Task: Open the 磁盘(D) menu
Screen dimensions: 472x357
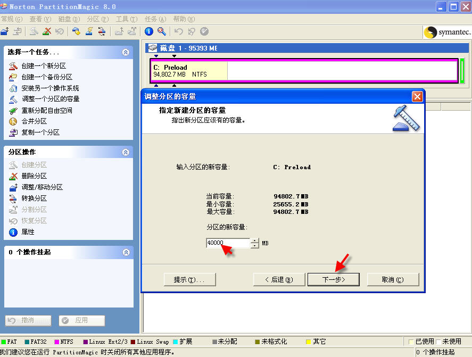Action: coord(69,19)
